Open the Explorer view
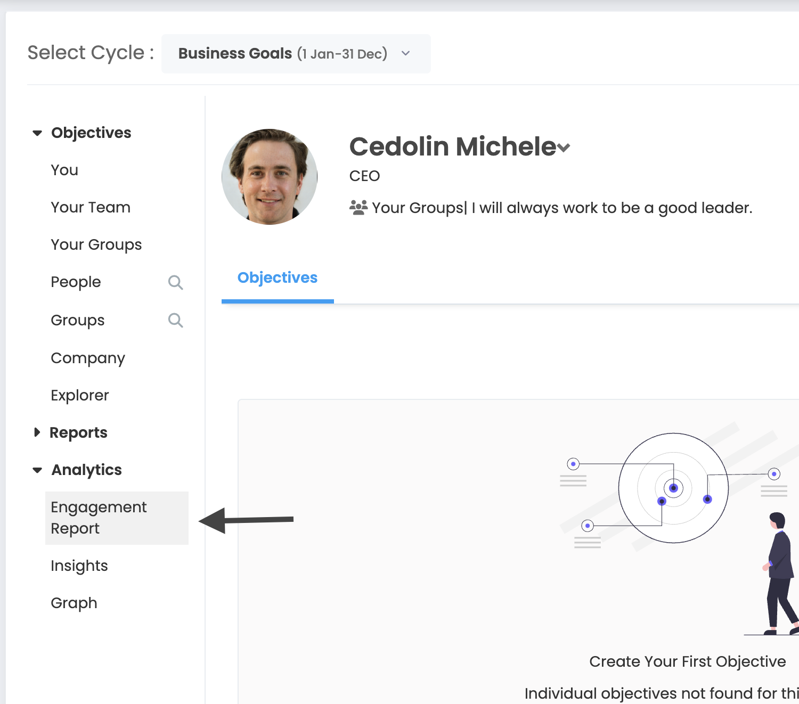Screen dimensions: 799x704 coord(80,395)
